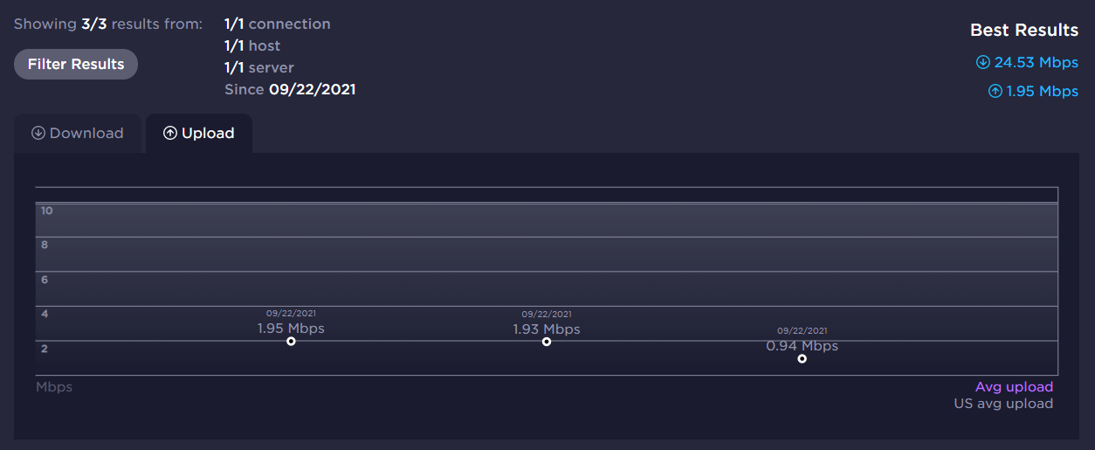Click the Filter Results button
This screenshot has width=1095, height=450.
click(x=76, y=64)
